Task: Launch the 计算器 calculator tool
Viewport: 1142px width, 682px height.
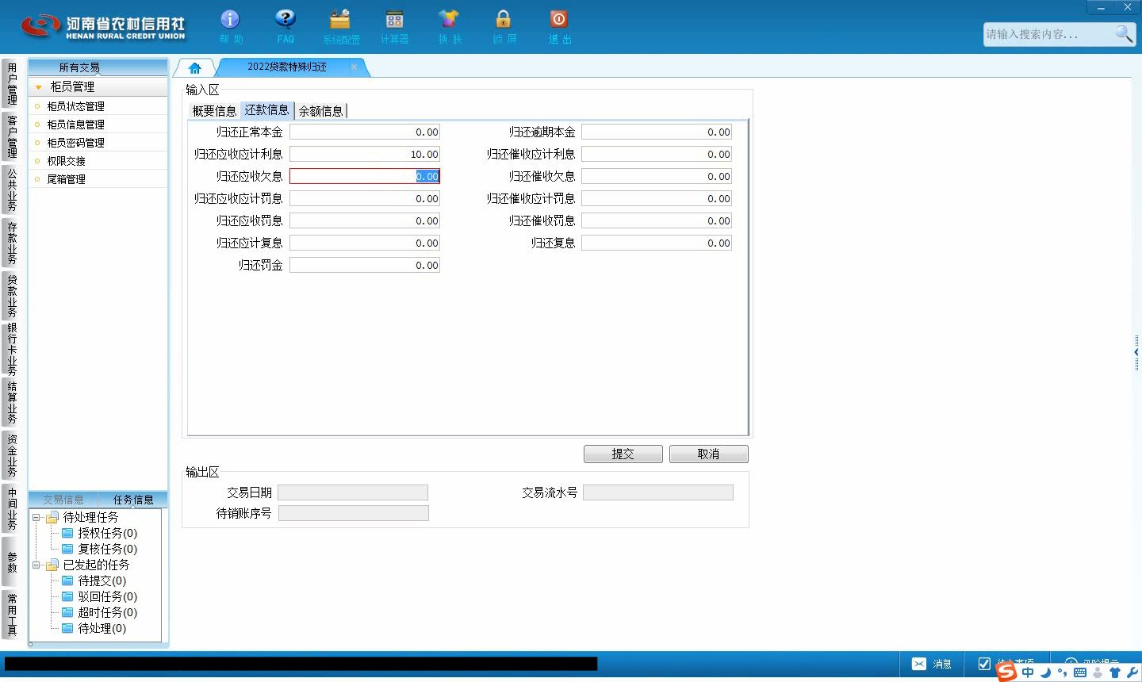Action: click(394, 26)
